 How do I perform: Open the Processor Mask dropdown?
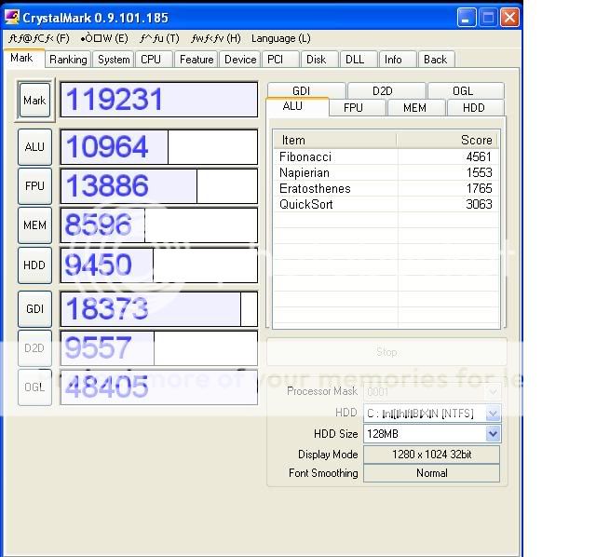[493, 392]
